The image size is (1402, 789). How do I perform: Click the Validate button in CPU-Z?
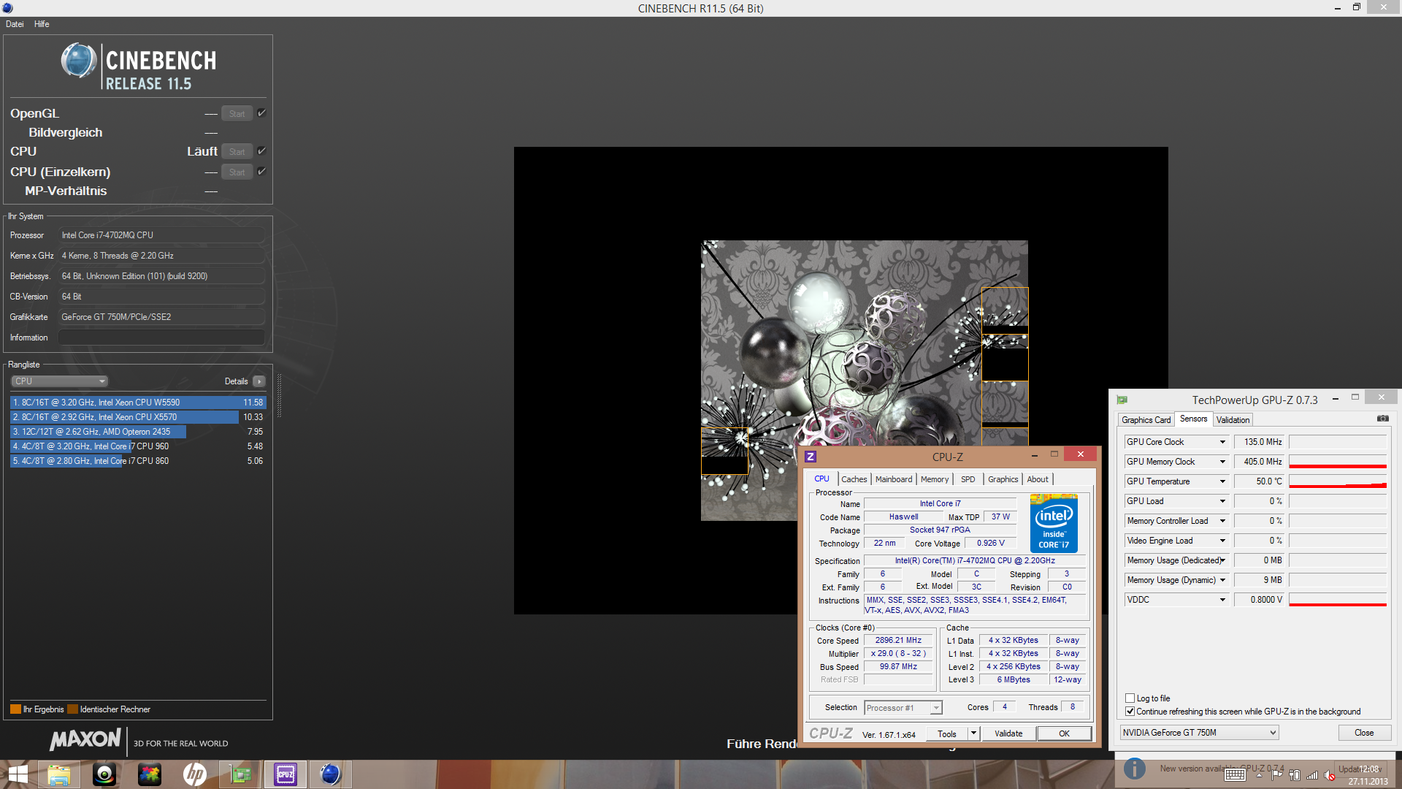(x=1008, y=733)
